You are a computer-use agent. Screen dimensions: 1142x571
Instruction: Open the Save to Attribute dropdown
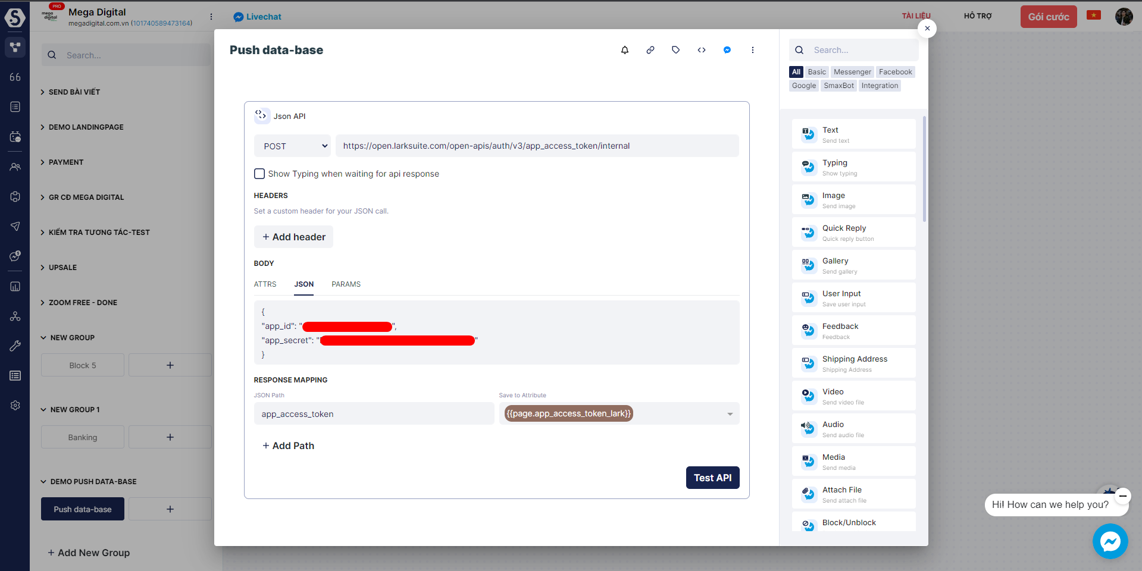point(730,413)
